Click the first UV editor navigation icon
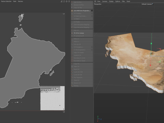 [61, 1]
